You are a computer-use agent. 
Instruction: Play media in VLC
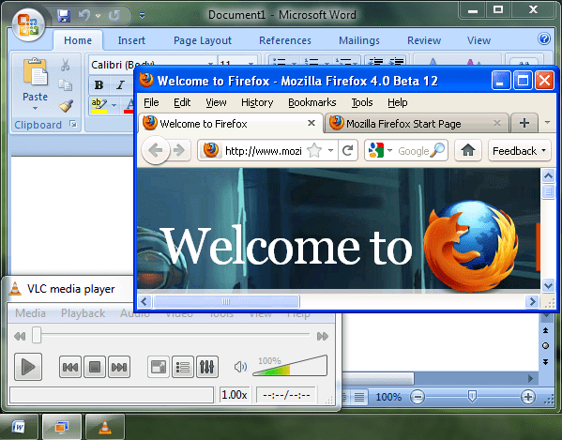point(28,367)
